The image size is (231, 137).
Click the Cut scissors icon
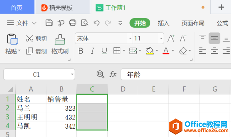29,38
